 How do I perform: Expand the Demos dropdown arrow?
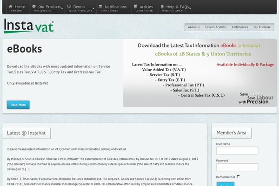[x=93, y=8]
